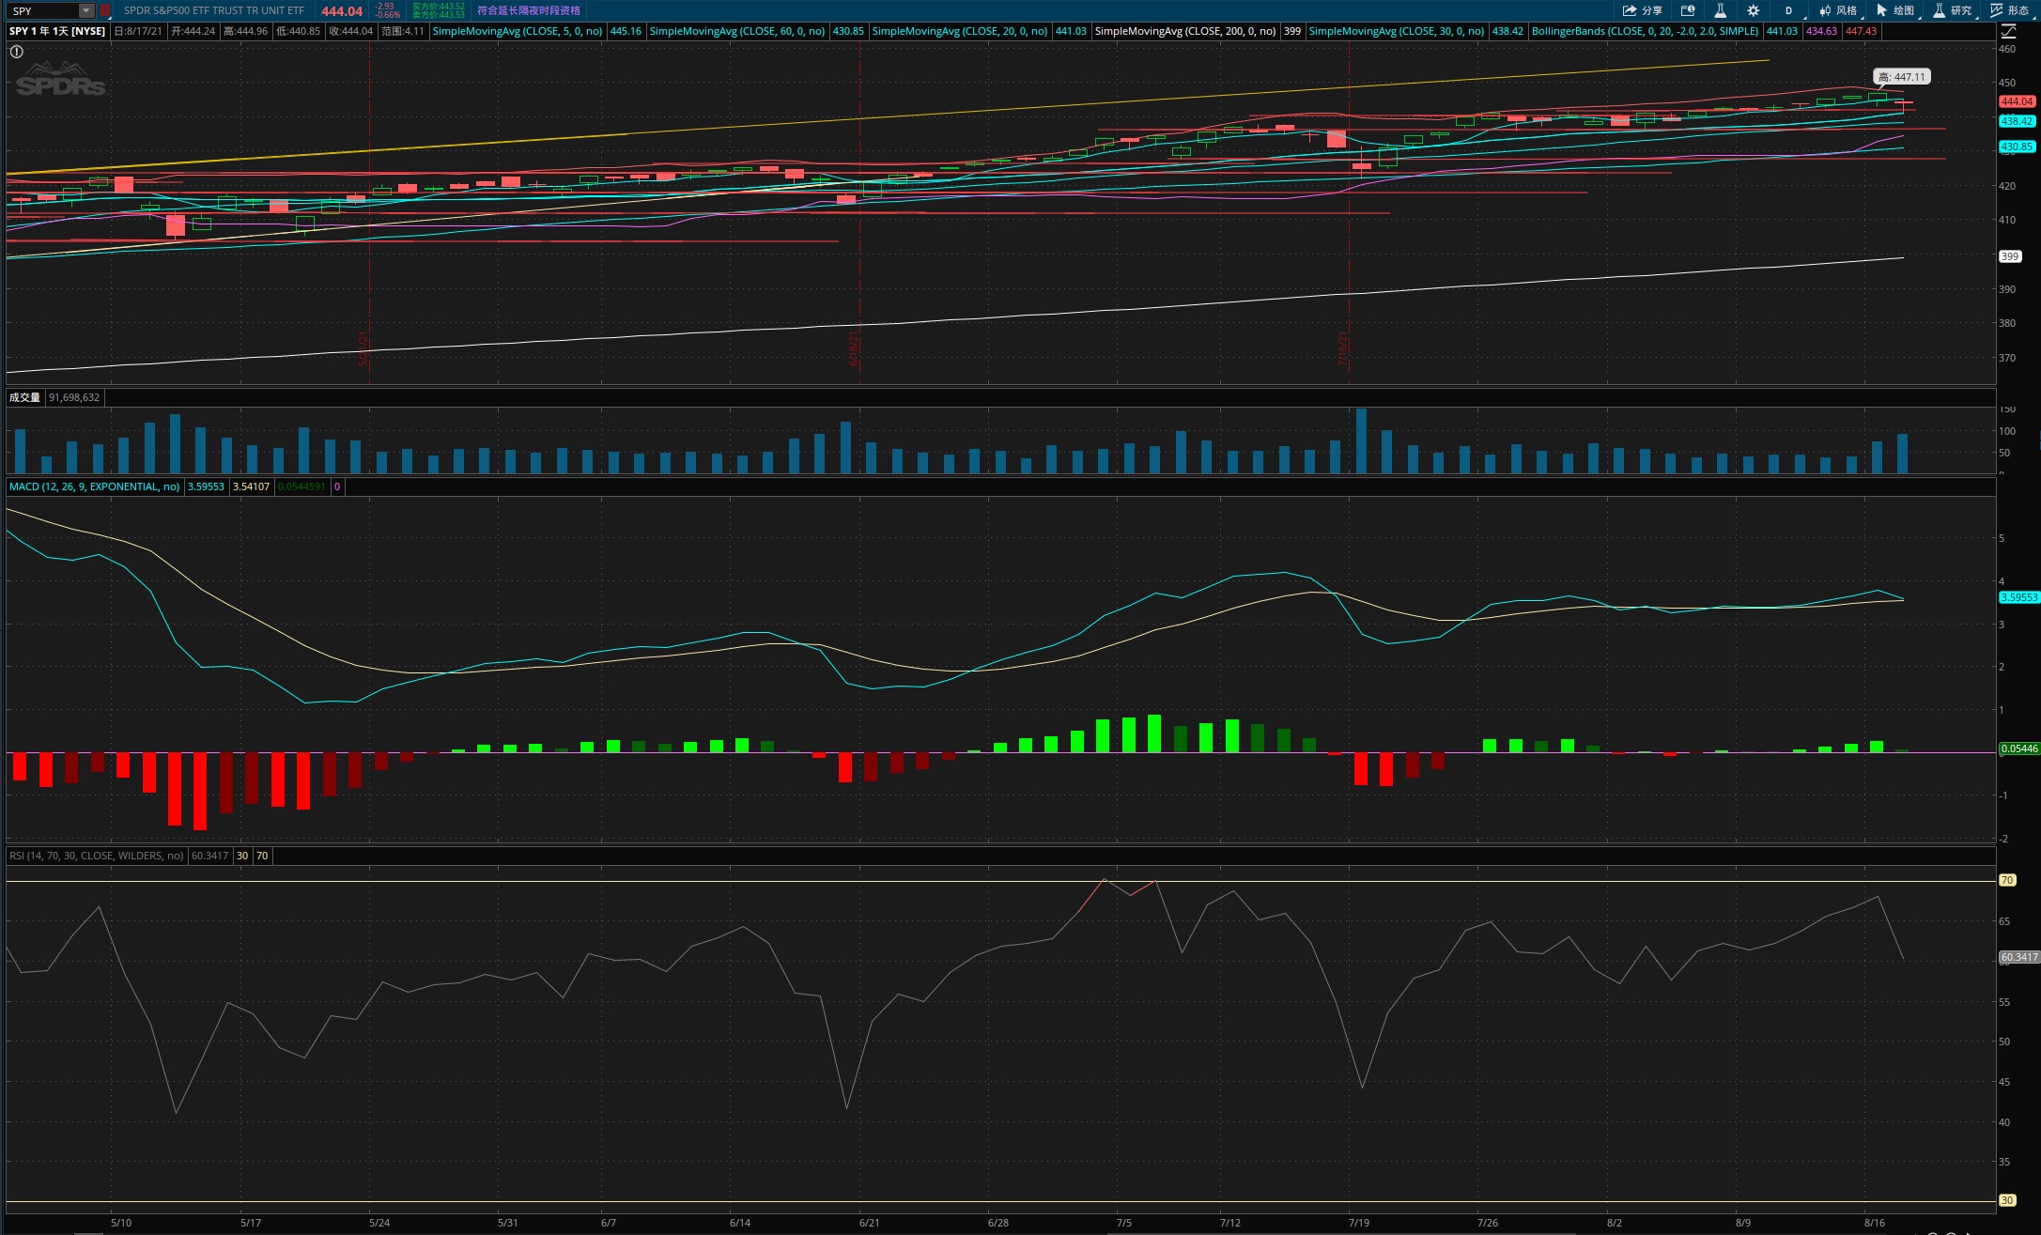Viewport: 2041px width, 1235px height.
Task: Click the 开:444.24 open readout
Action: coord(193,31)
